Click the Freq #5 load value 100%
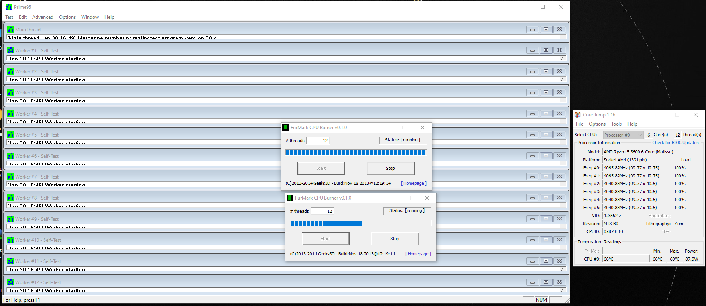Screen dimensions: 706x306 (686, 208)
